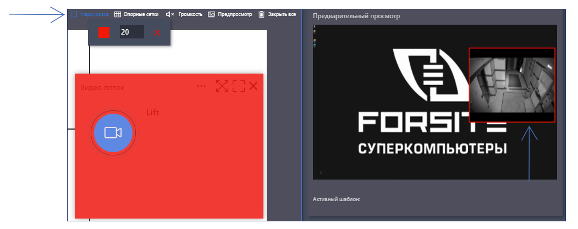Click the elevator camera thumbnail in preview
The width and height of the screenshot is (578, 229).
[x=511, y=85]
